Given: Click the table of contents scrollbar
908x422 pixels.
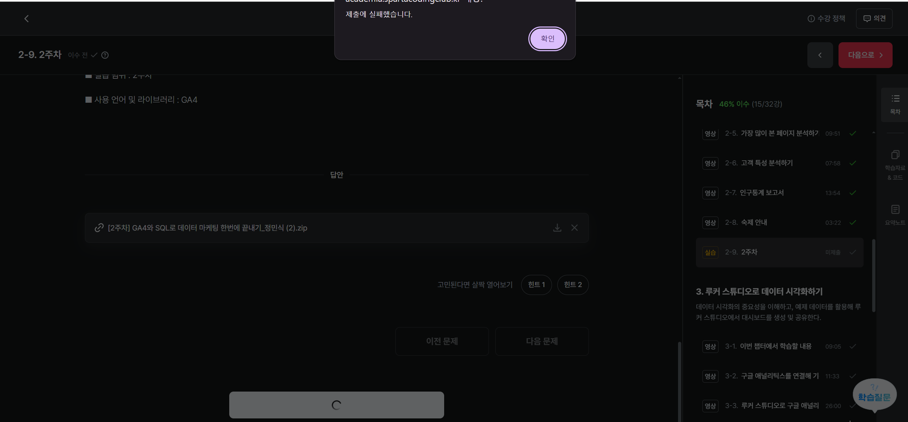Looking at the screenshot, I should [874, 276].
